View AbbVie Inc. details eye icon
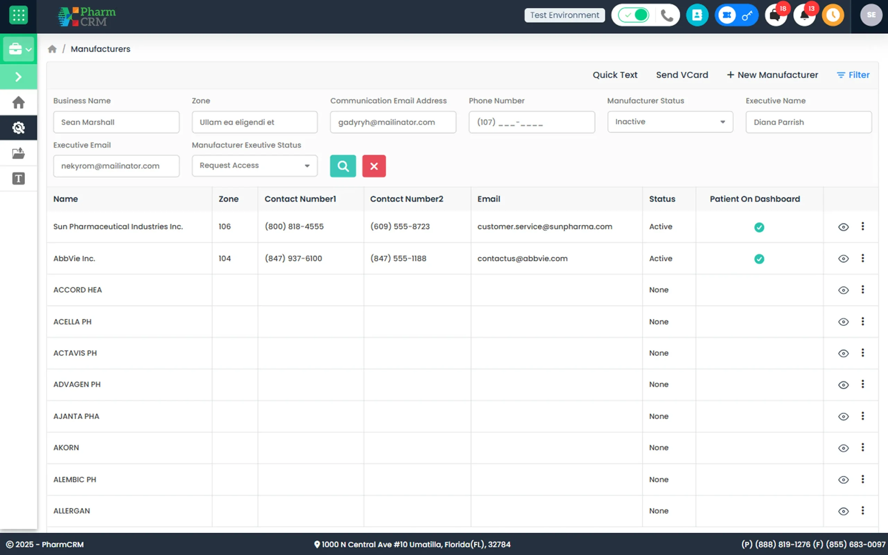This screenshot has width=888, height=555. [x=843, y=258]
